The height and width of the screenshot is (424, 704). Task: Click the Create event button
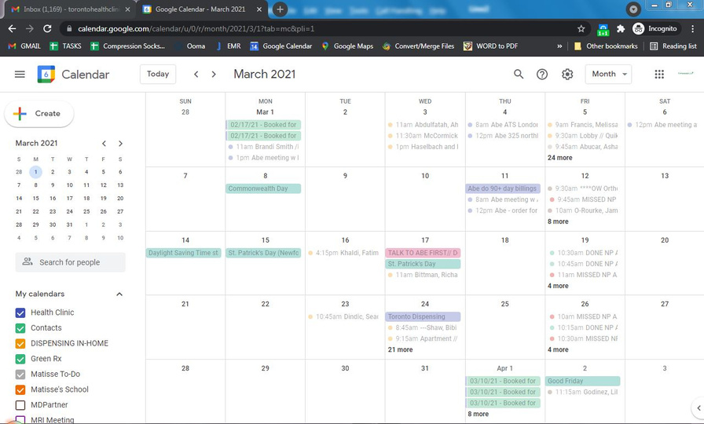pyautogui.click(x=39, y=113)
